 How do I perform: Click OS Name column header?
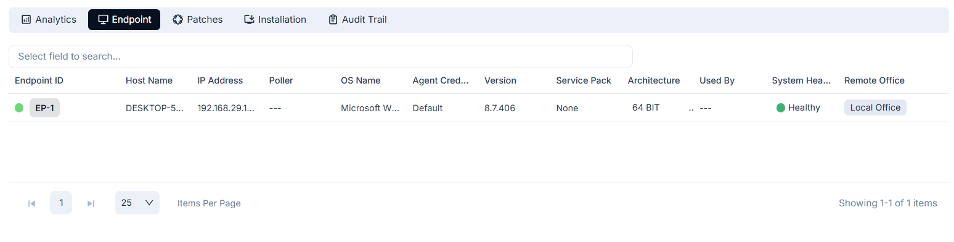[x=361, y=80]
